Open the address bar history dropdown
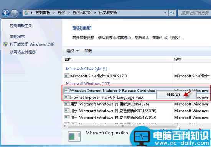Viewport: 211px width, 147px height. [x=165, y=13]
